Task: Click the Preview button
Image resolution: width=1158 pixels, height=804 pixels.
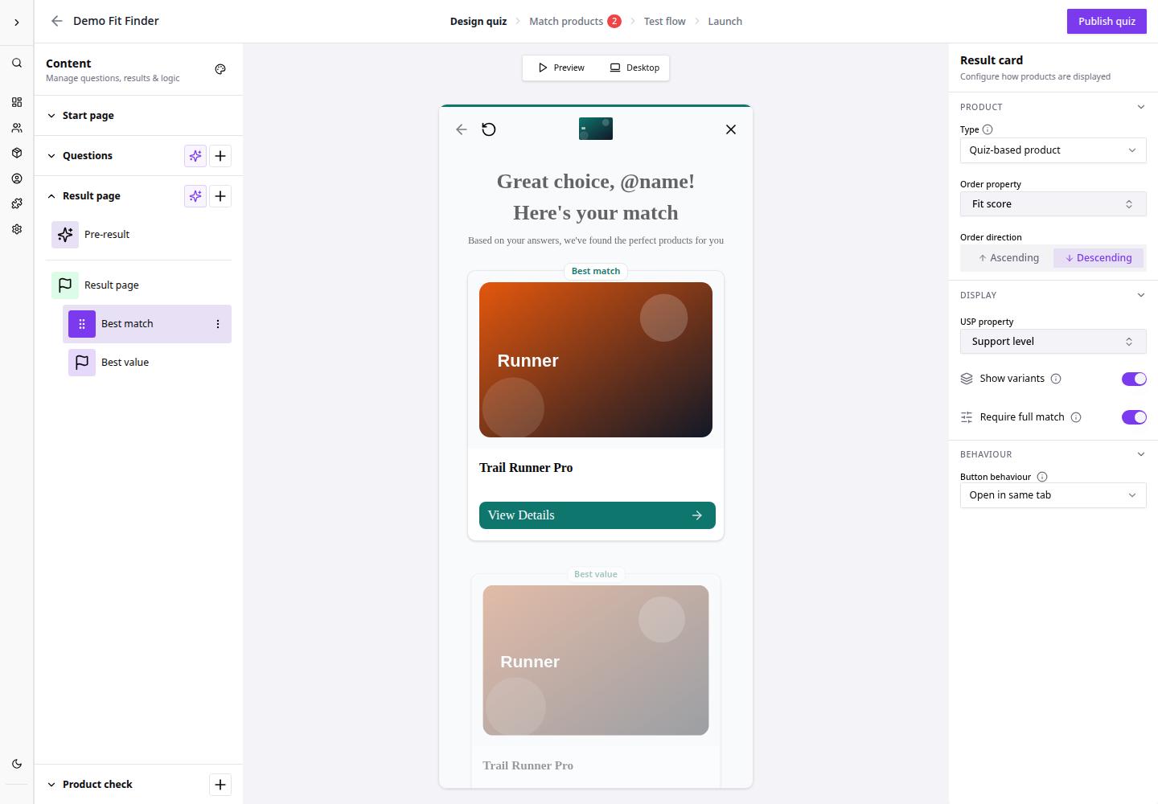Action: coord(561,68)
